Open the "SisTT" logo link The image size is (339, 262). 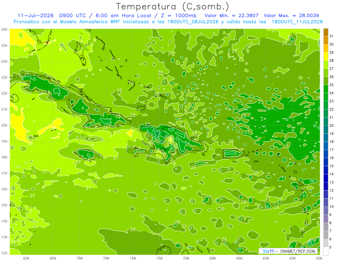pos(268,251)
